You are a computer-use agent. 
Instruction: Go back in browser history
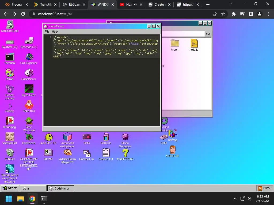[6, 14]
